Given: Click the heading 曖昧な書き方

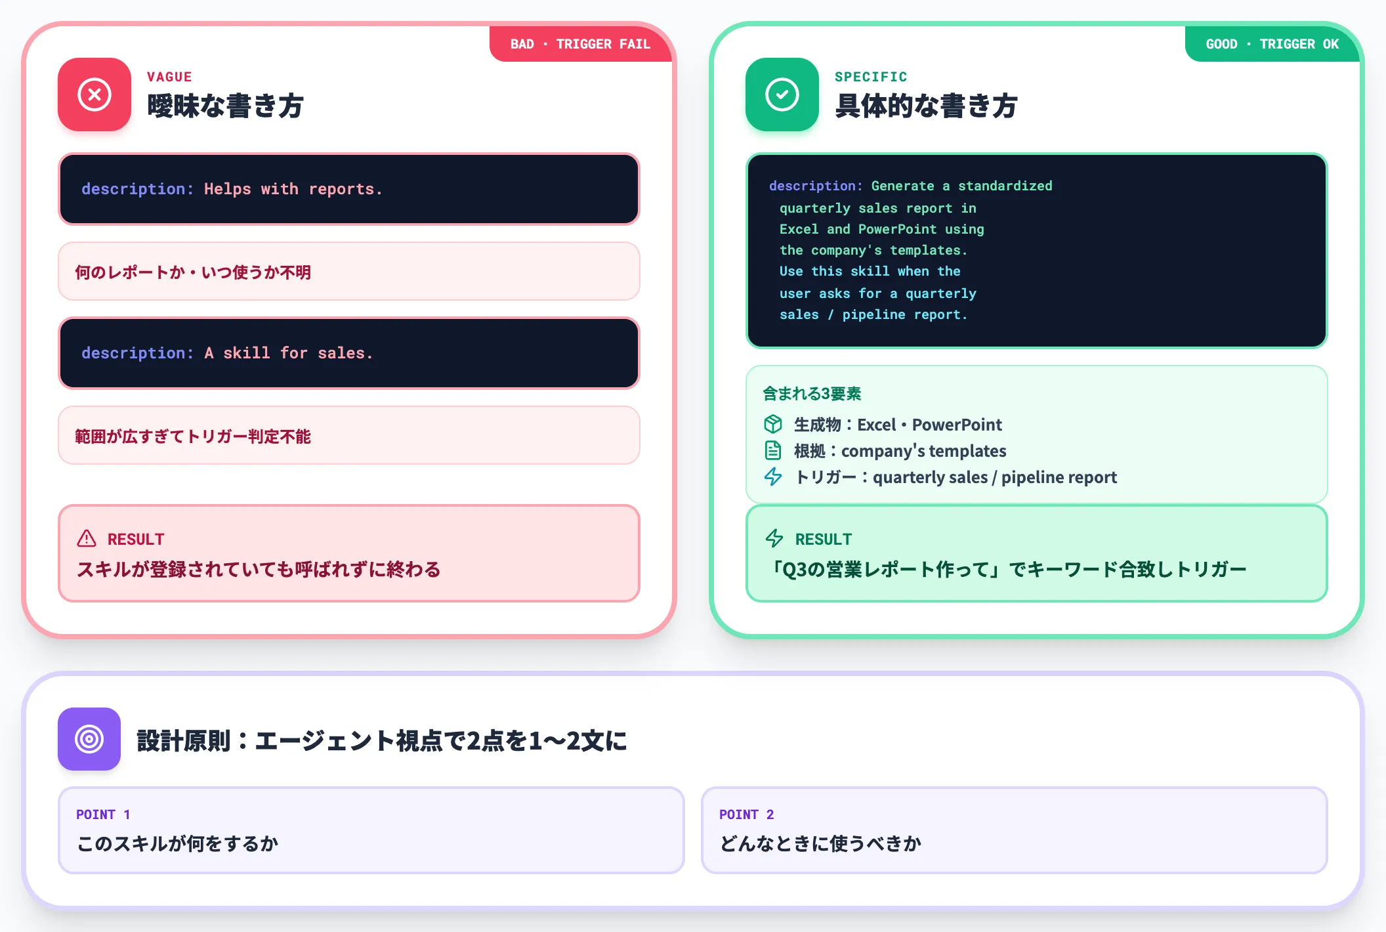Looking at the screenshot, I should 225,106.
